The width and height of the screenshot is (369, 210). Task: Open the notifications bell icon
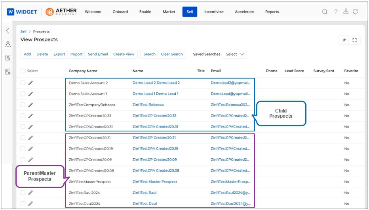356,11
